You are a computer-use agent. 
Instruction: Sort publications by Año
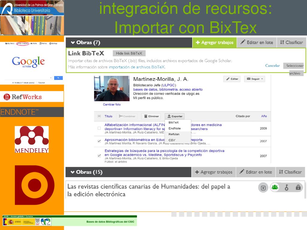(x=264, y=116)
